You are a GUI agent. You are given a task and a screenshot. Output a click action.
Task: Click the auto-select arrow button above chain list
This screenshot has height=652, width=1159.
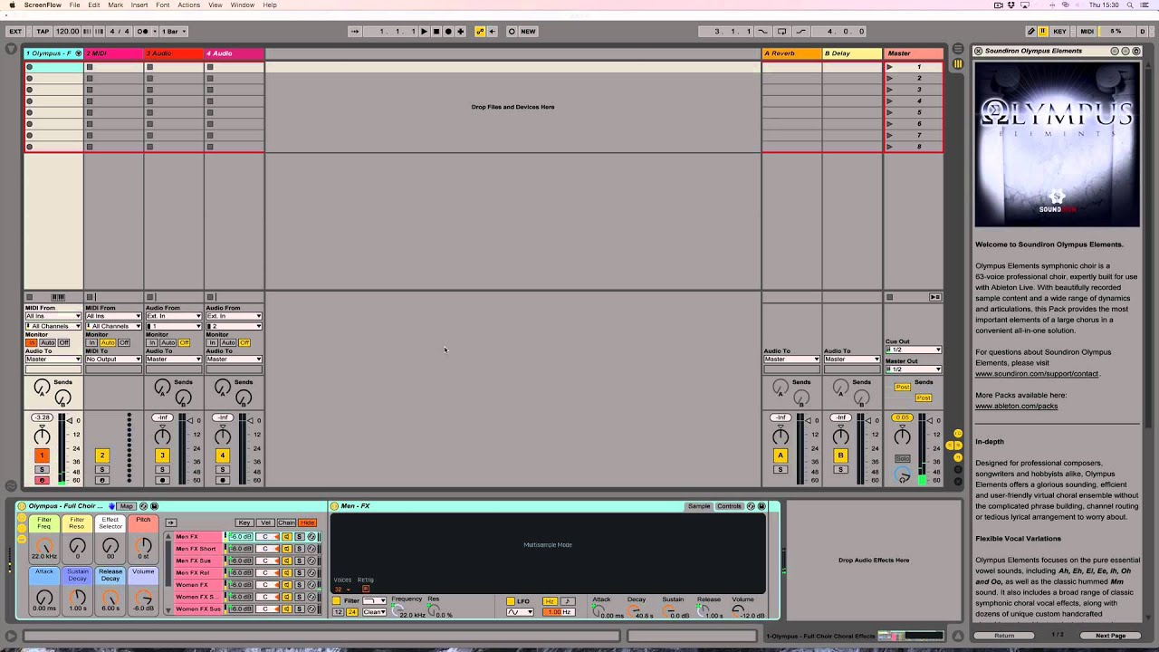170,523
